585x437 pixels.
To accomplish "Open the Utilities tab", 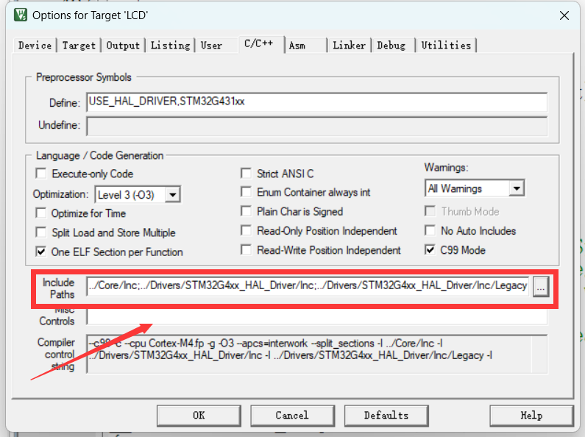I will 446,46.
